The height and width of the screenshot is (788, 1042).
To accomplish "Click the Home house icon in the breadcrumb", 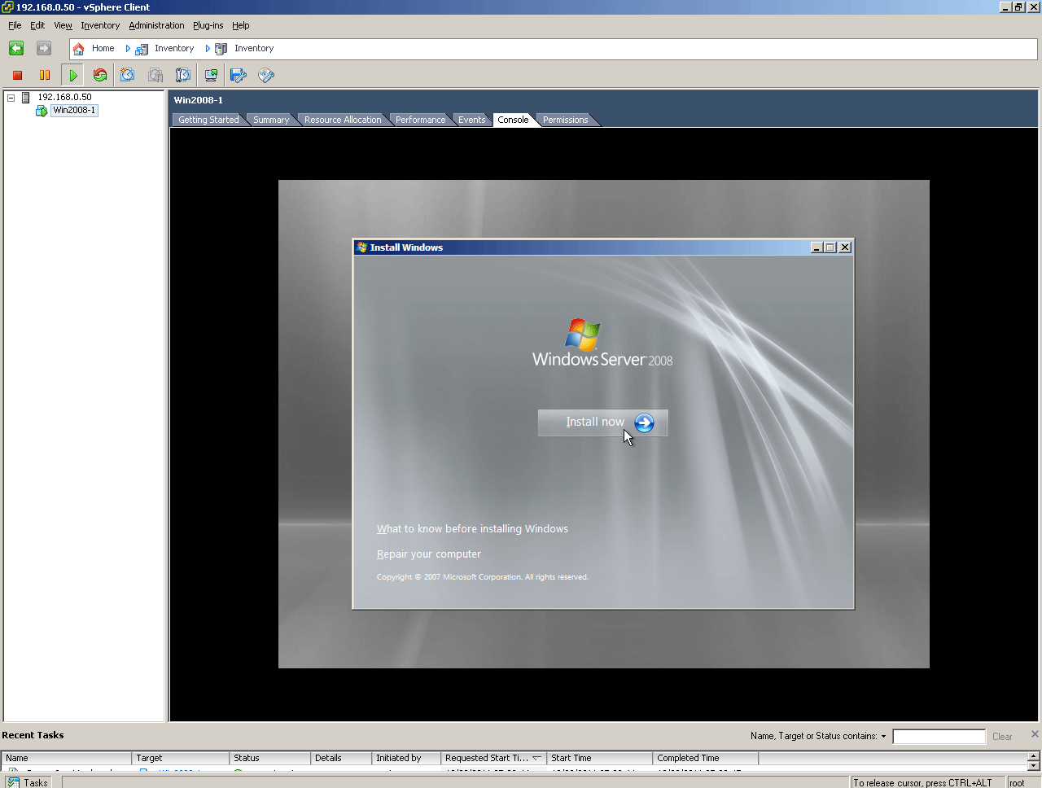I will (79, 49).
